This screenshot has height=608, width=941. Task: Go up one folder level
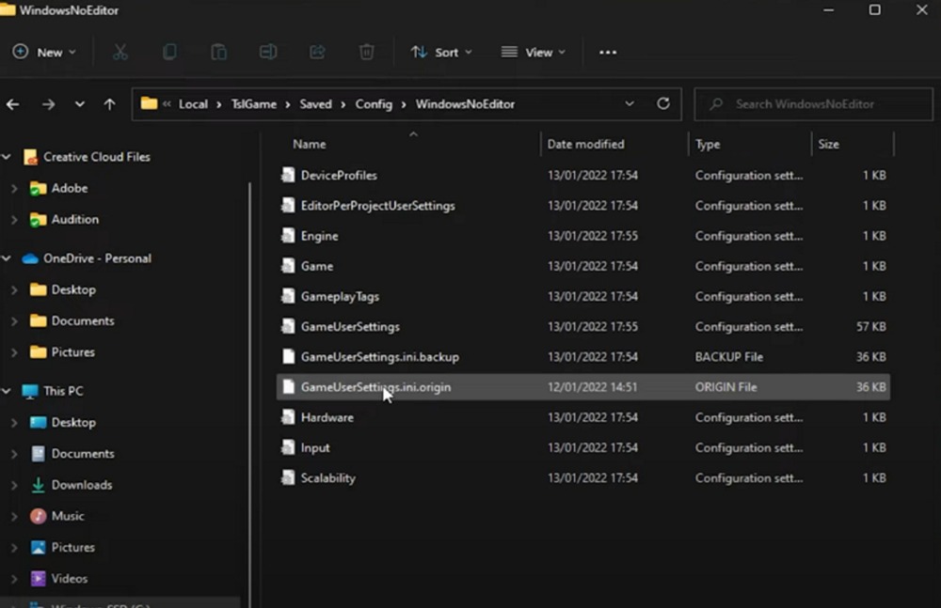109,104
